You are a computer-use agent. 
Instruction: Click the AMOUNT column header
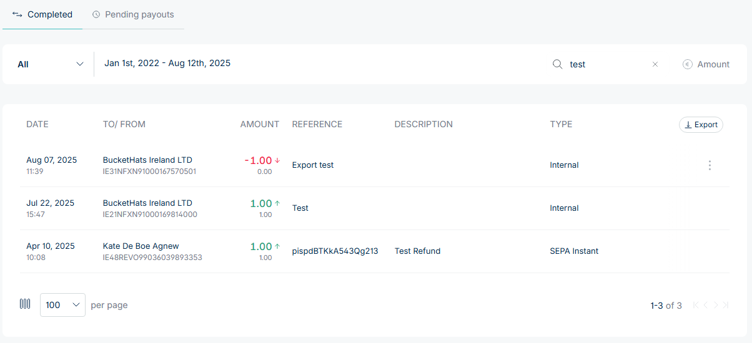pos(259,124)
